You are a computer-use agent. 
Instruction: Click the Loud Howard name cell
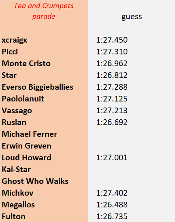coord(44,157)
